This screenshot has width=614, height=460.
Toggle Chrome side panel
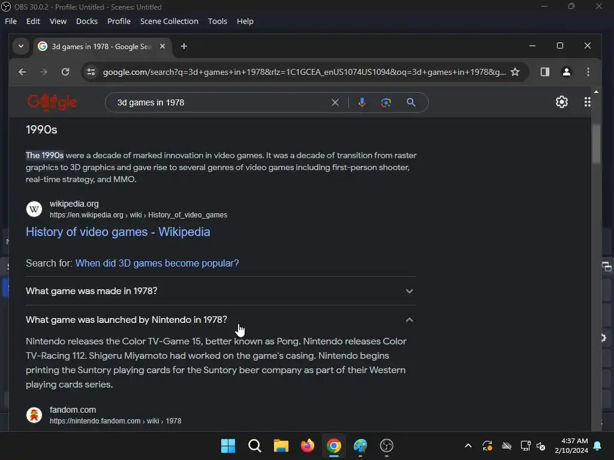[x=544, y=72]
